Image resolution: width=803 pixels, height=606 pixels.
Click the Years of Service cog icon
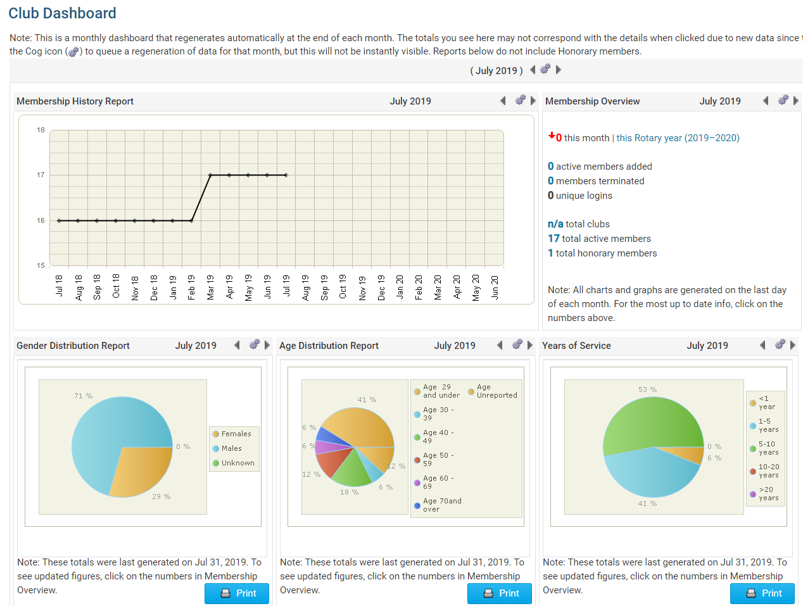(780, 345)
